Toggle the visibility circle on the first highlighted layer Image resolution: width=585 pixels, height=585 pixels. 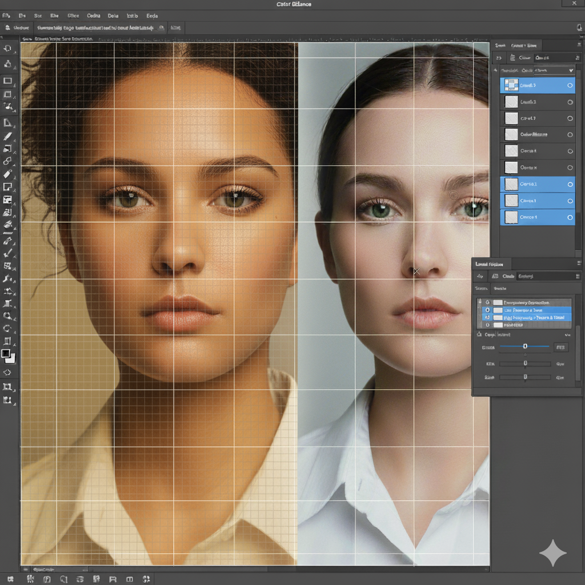(570, 86)
